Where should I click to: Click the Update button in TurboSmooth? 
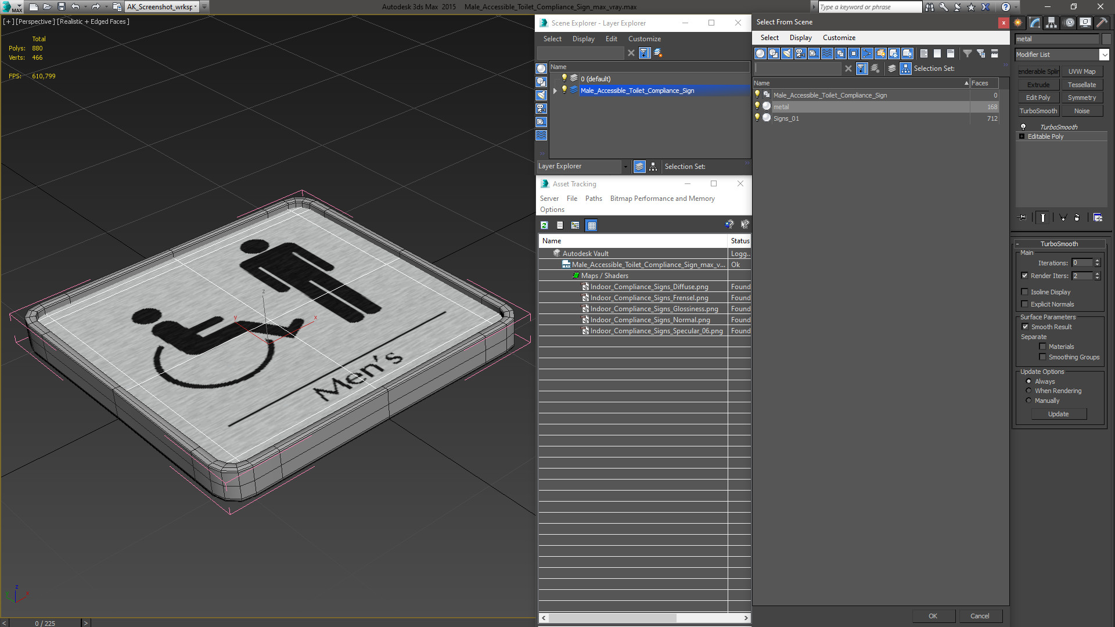(x=1058, y=414)
